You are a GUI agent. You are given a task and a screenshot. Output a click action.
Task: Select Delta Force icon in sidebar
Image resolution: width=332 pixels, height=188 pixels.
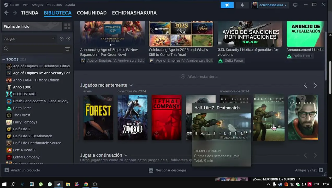click(x=9, y=108)
